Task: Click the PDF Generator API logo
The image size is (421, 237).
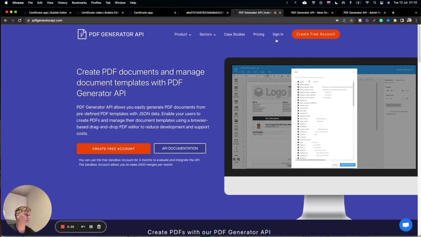Action: click(x=111, y=34)
